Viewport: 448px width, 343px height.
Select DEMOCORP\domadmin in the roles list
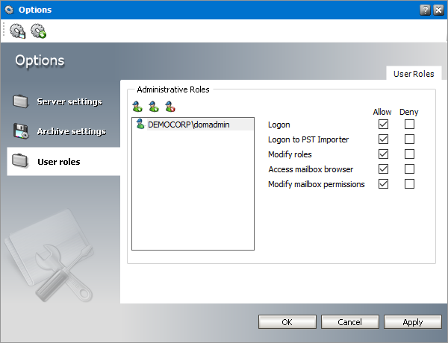tap(182, 125)
